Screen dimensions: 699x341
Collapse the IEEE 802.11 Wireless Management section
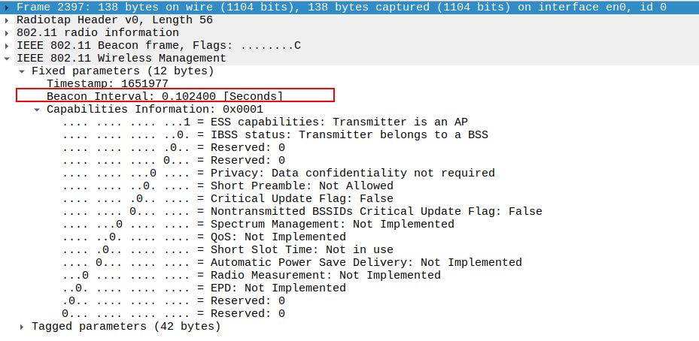coord(8,58)
